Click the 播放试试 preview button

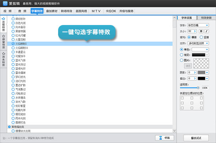[x=196, y=138]
